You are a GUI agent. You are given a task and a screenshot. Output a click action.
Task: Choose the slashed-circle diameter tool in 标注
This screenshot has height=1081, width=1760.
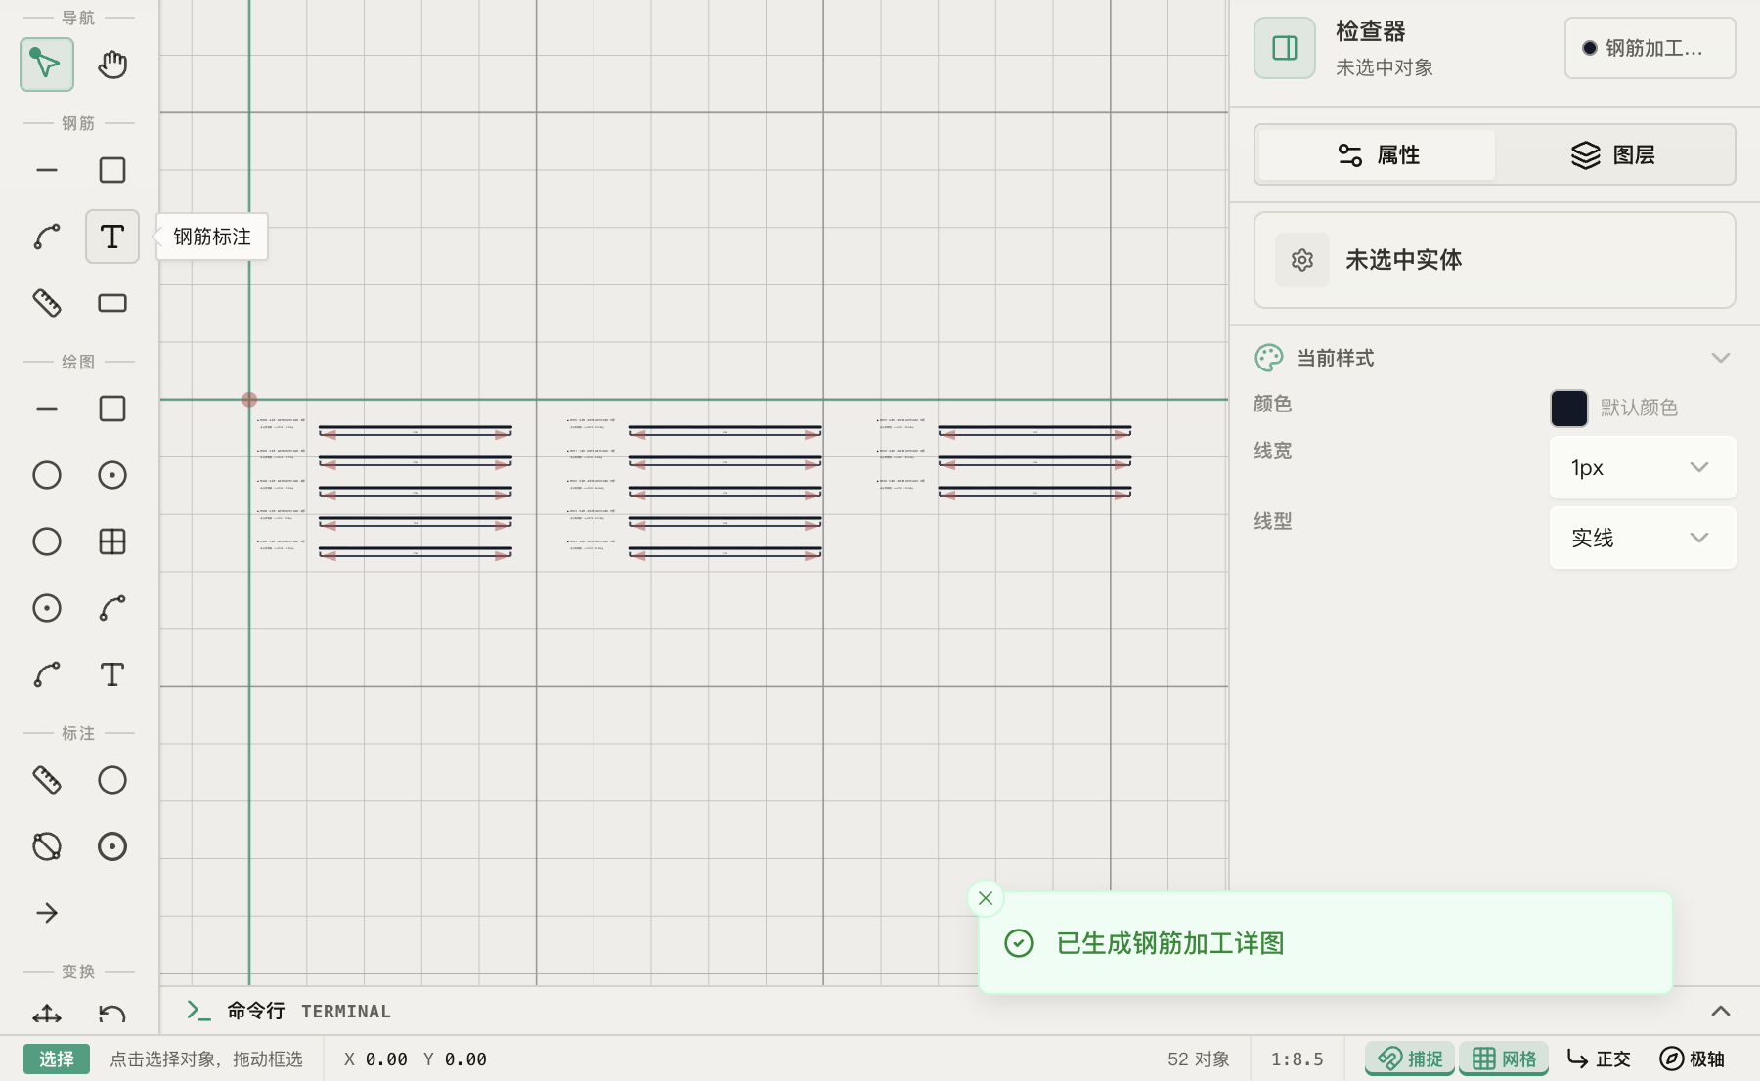46,846
